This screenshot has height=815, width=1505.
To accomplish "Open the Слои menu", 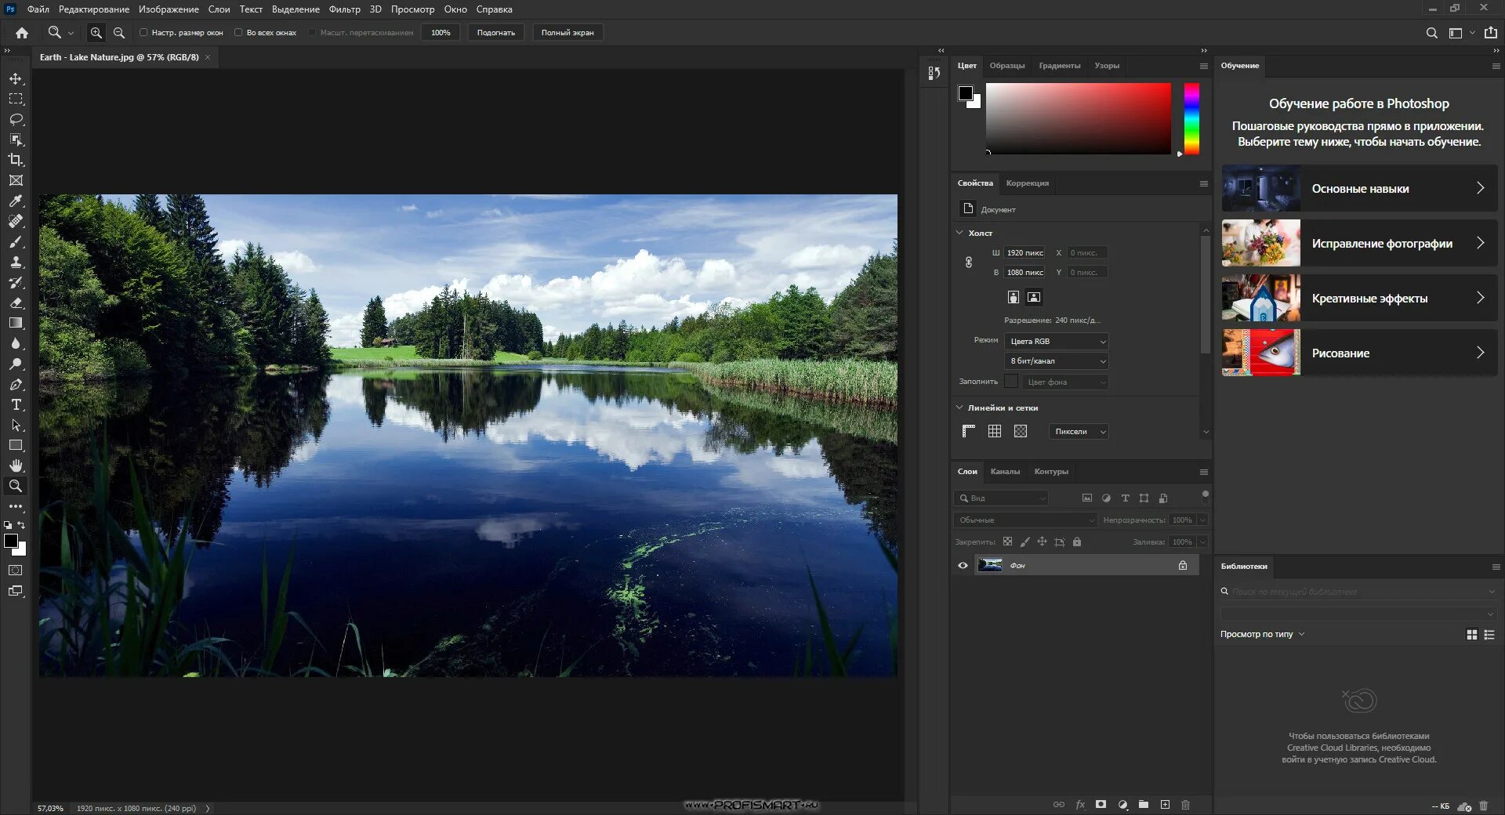I will (x=219, y=9).
